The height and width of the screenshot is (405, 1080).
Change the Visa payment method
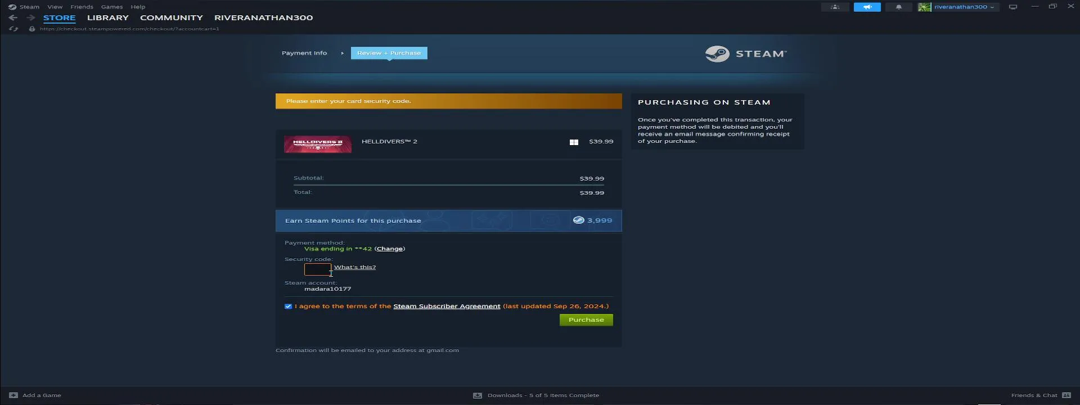(x=389, y=249)
